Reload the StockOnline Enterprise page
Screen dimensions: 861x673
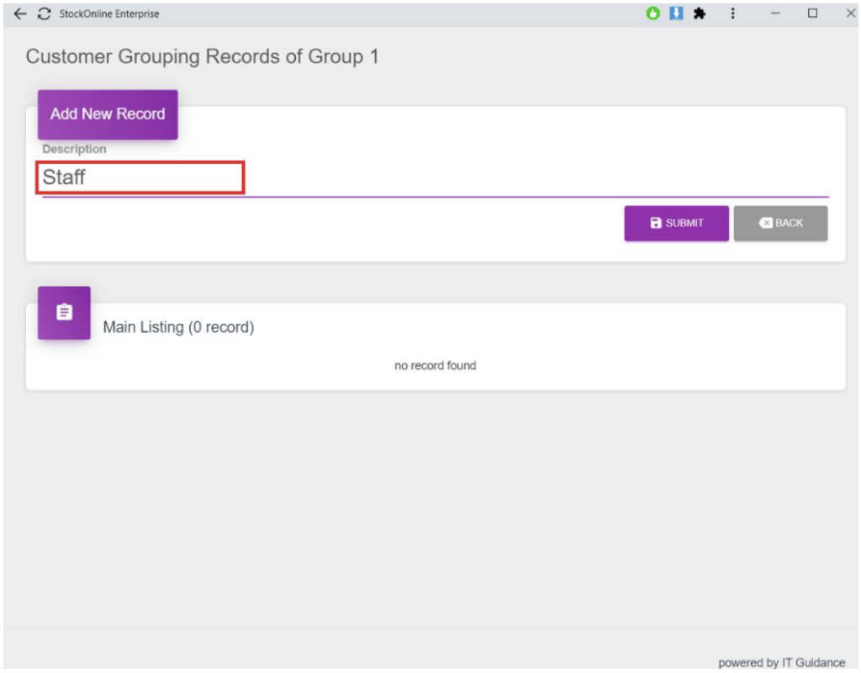tap(45, 14)
